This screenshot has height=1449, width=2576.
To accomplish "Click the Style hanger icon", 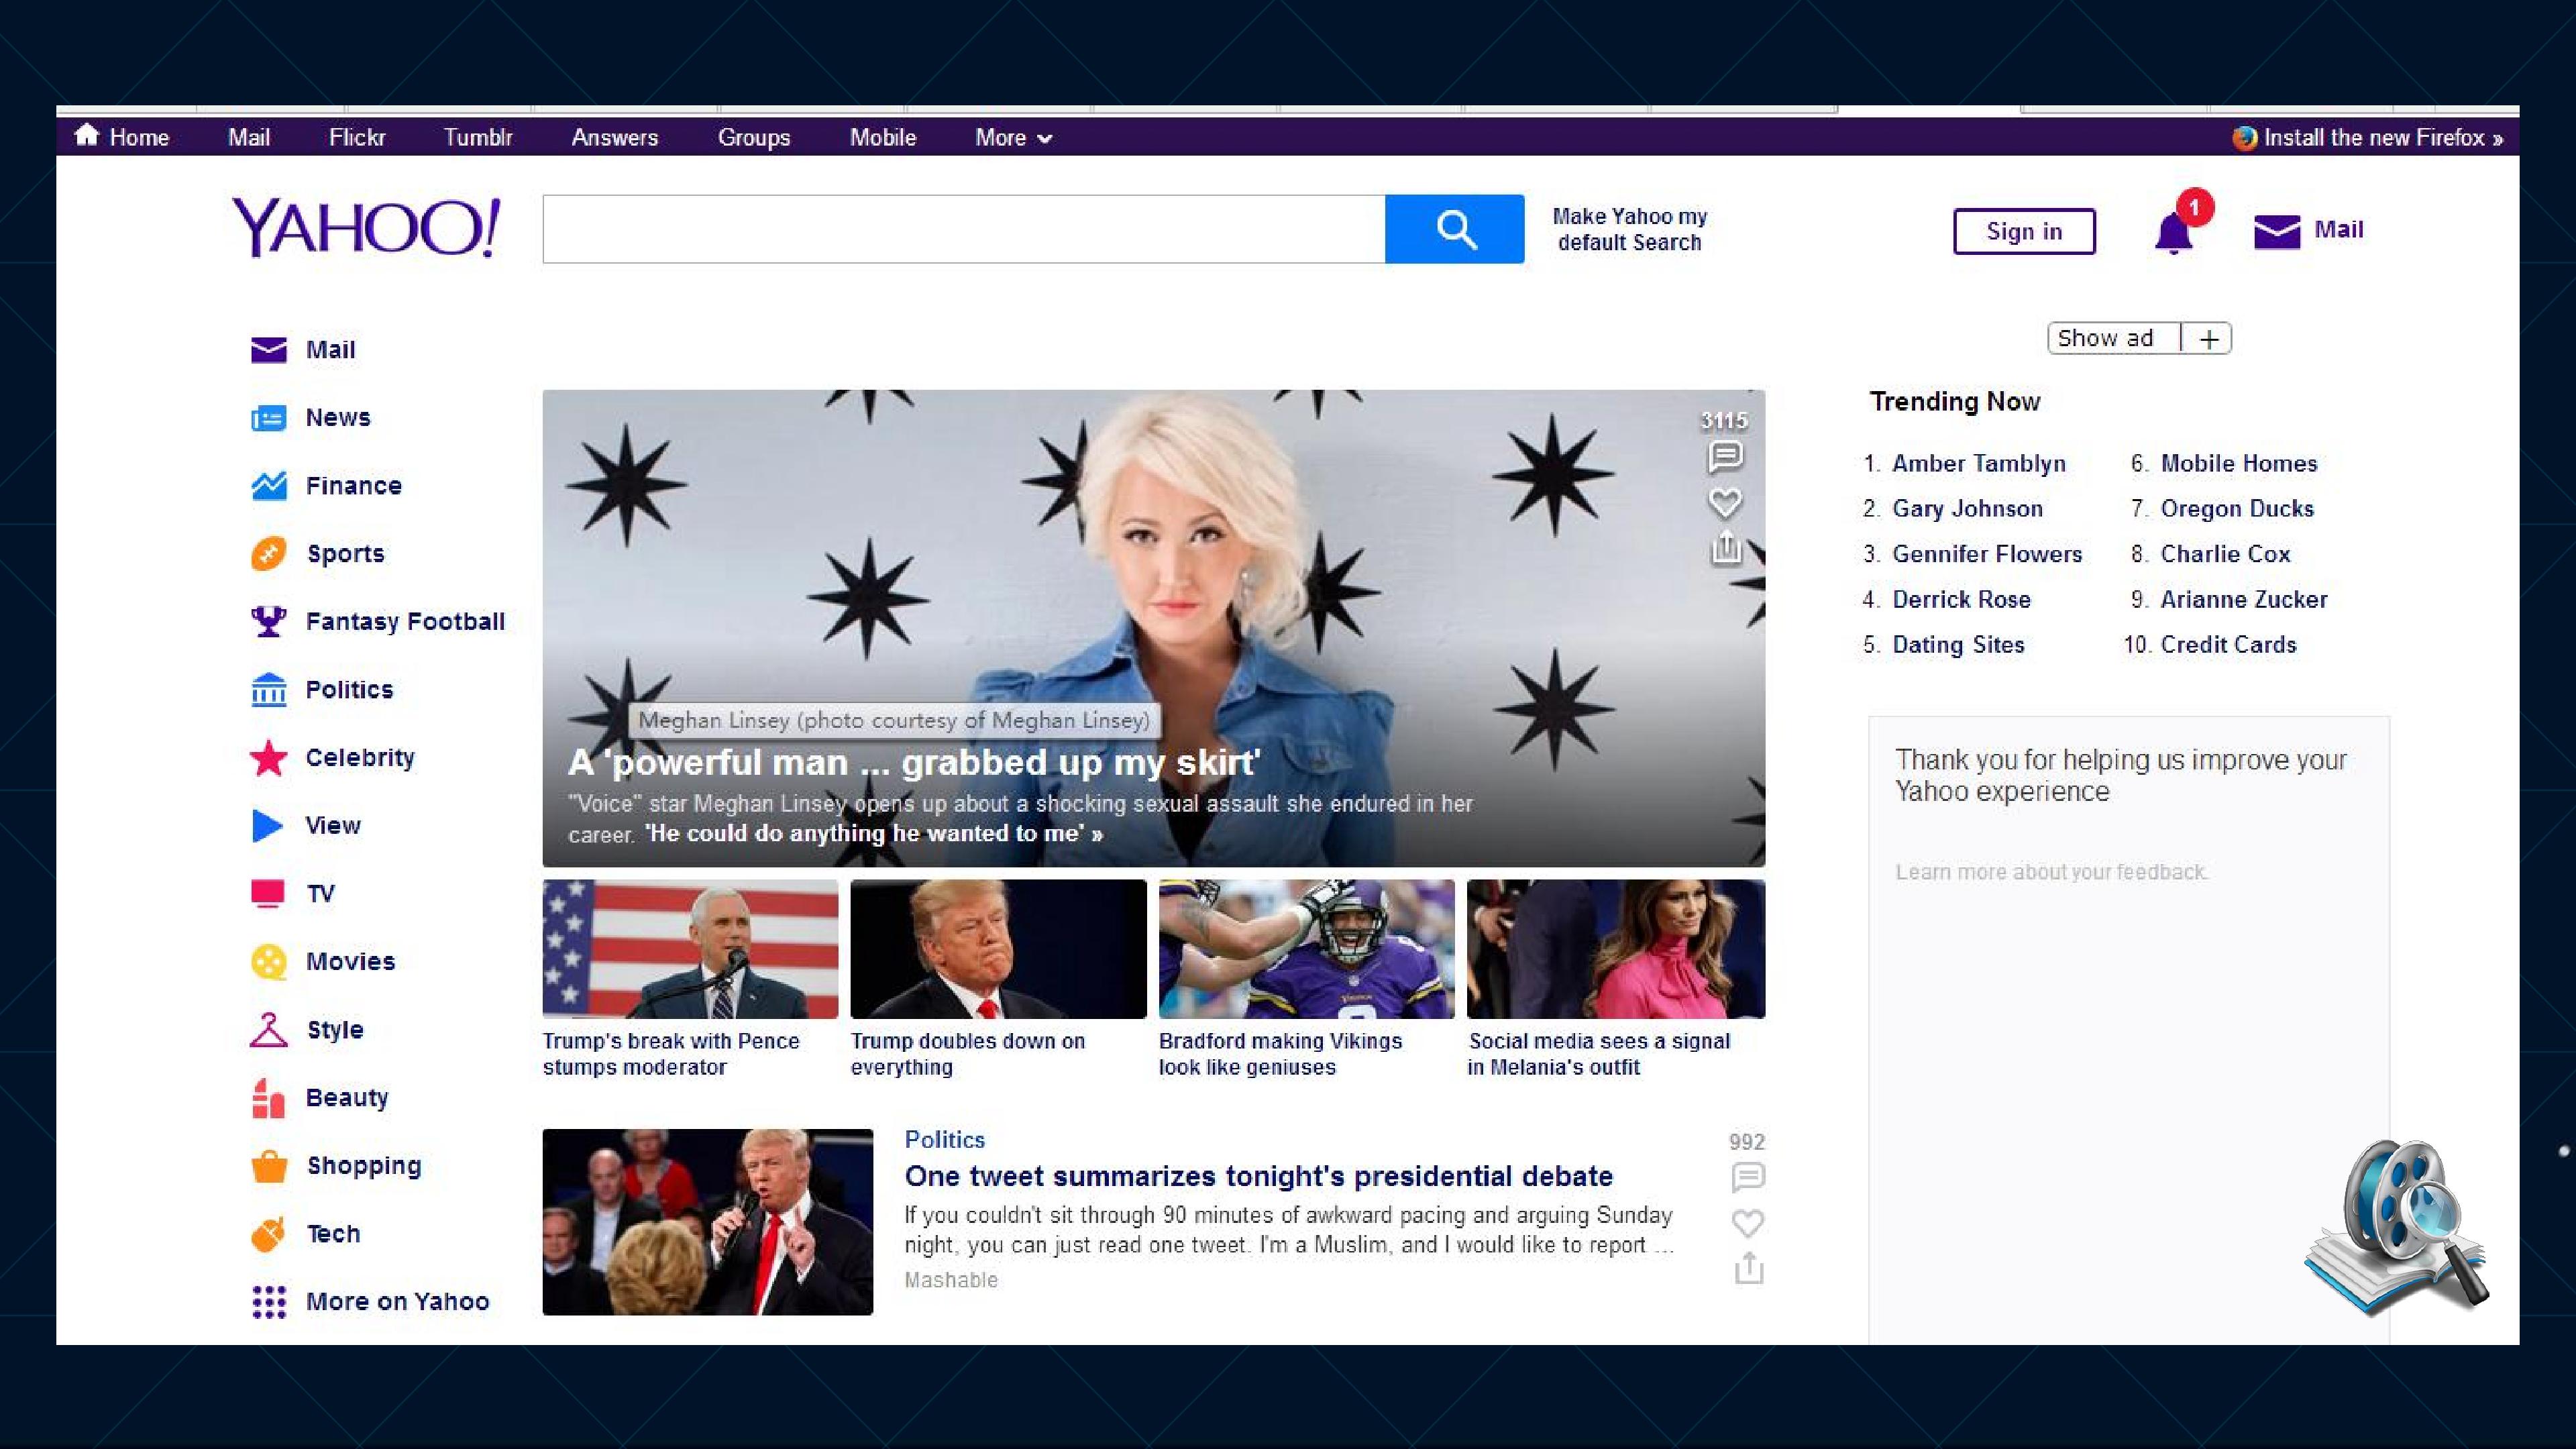I will point(268,1029).
